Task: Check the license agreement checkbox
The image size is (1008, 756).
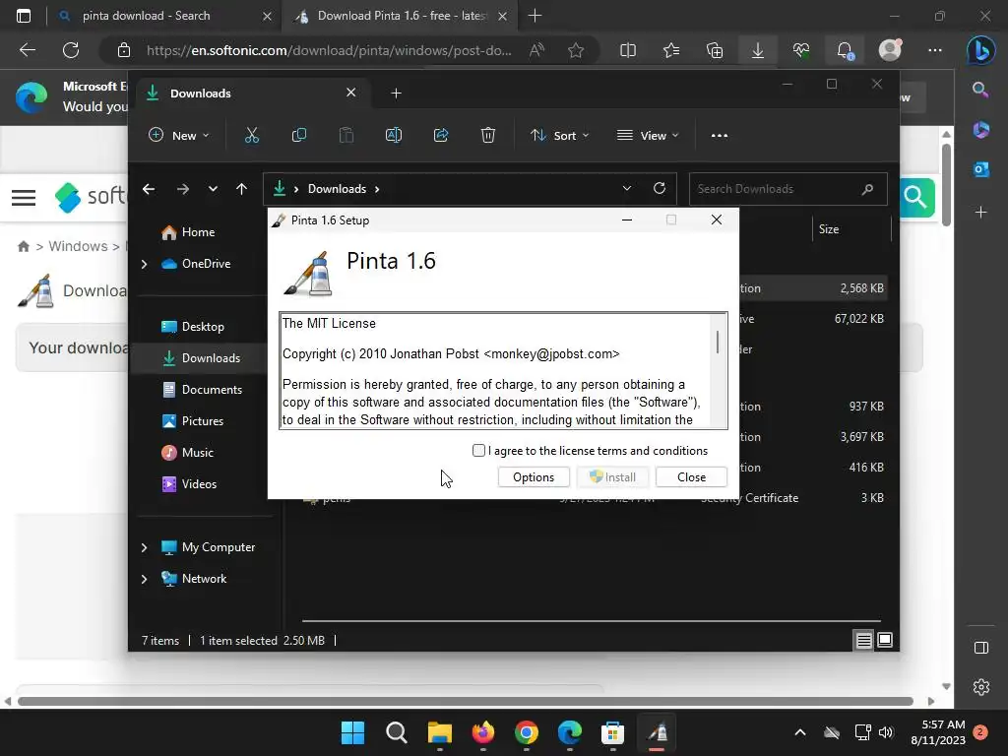Action: click(478, 451)
